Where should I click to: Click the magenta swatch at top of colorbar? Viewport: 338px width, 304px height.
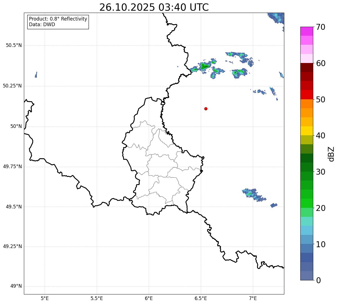(x=307, y=31)
